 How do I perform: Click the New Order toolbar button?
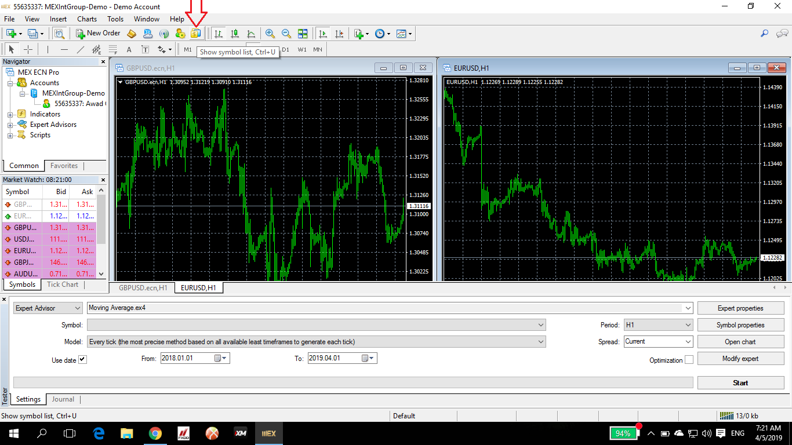point(98,34)
